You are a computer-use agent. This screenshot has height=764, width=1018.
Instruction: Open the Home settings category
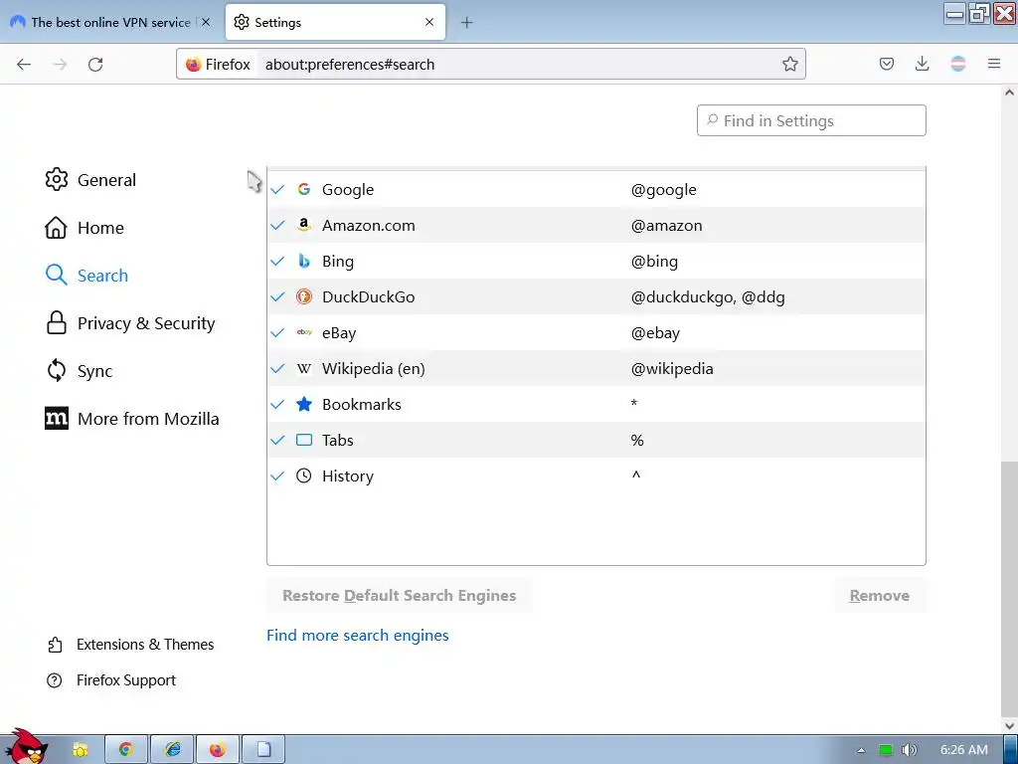(84, 228)
